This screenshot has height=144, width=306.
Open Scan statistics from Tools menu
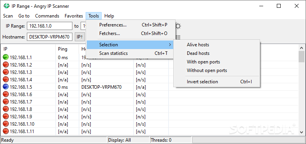(x=130, y=53)
